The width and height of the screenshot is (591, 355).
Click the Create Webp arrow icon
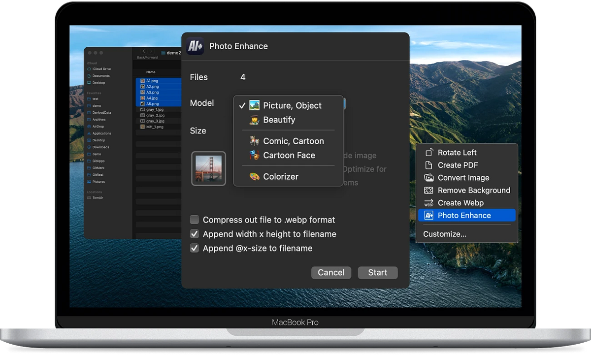pyautogui.click(x=429, y=202)
